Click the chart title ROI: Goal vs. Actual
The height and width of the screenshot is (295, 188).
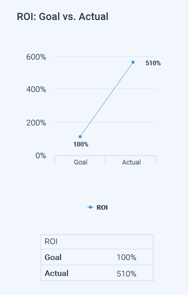tap(63, 16)
